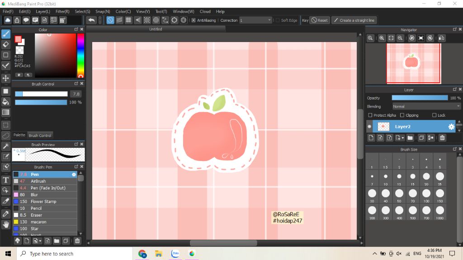Image resolution: width=463 pixels, height=260 pixels.
Task: Hide Layer2 using its visibility dot
Action: tap(369, 127)
